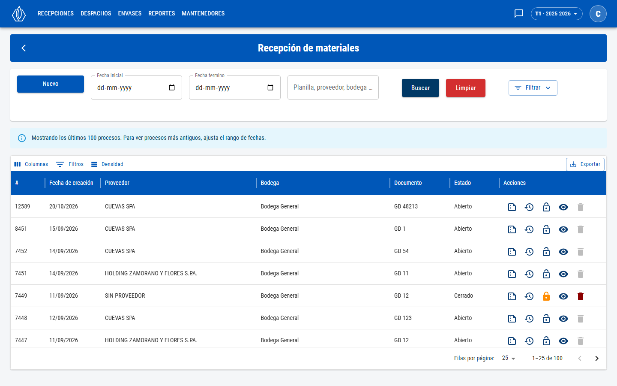View history for row 7451
Image resolution: width=617 pixels, height=386 pixels.
(529, 274)
